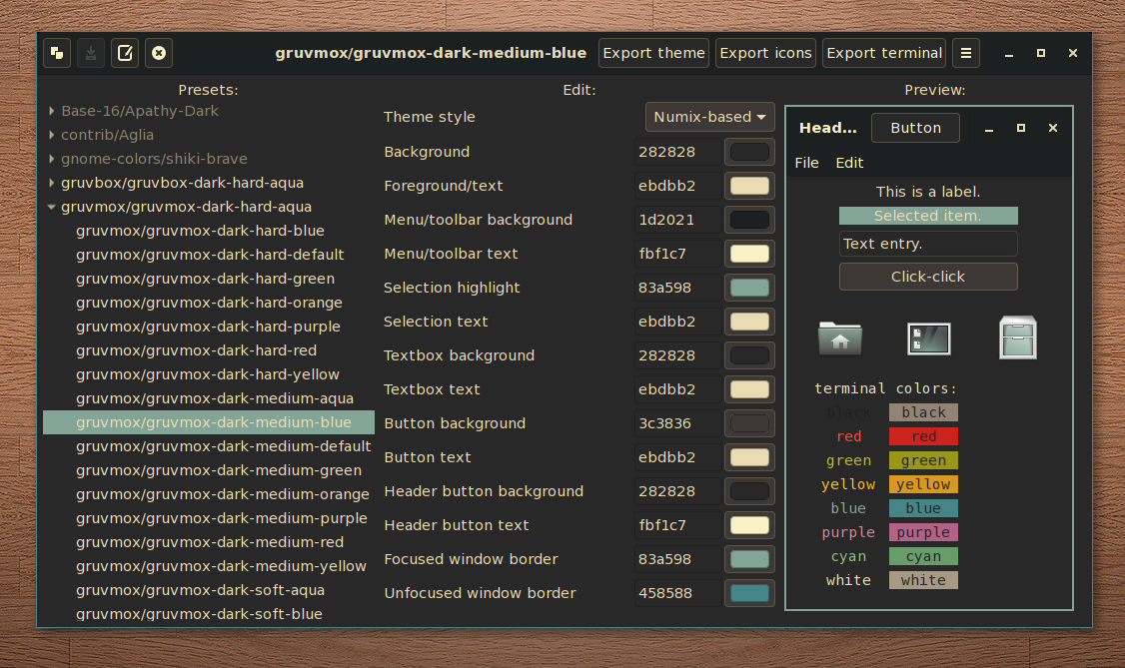The height and width of the screenshot is (668, 1125).
Task: Click the red background terminal color sample
Action: (923, 436)
